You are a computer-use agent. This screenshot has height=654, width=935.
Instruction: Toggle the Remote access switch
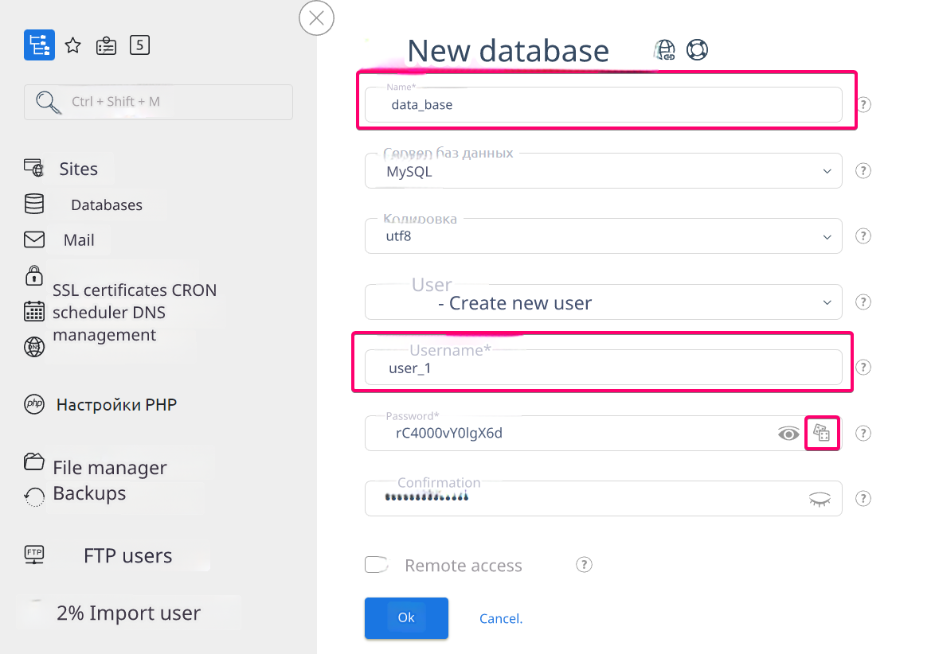coord(376,565)
